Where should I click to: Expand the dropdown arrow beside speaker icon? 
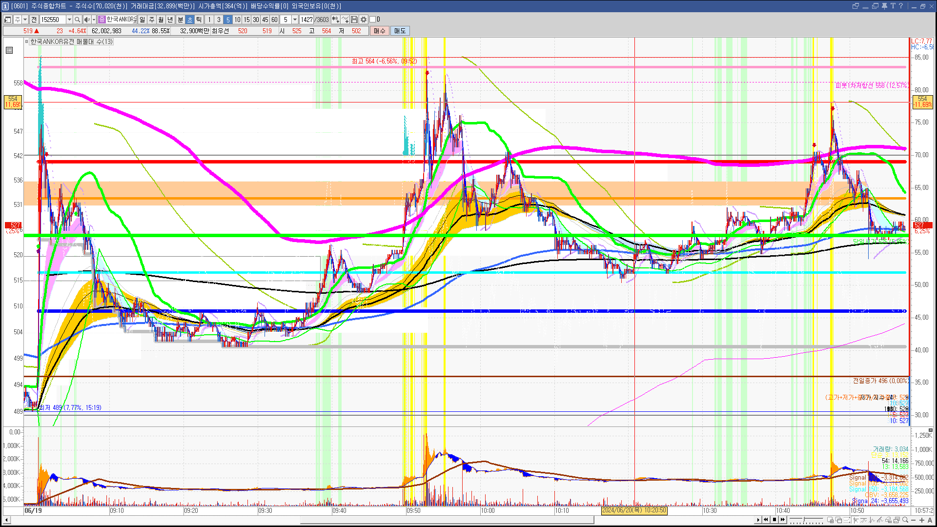pos(93,20)
